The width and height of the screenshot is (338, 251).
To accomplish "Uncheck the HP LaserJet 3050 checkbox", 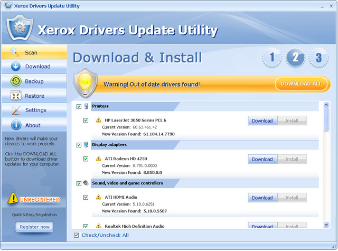I will [86, 120].
